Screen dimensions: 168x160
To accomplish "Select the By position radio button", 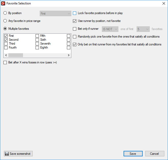I will [5, 13].
